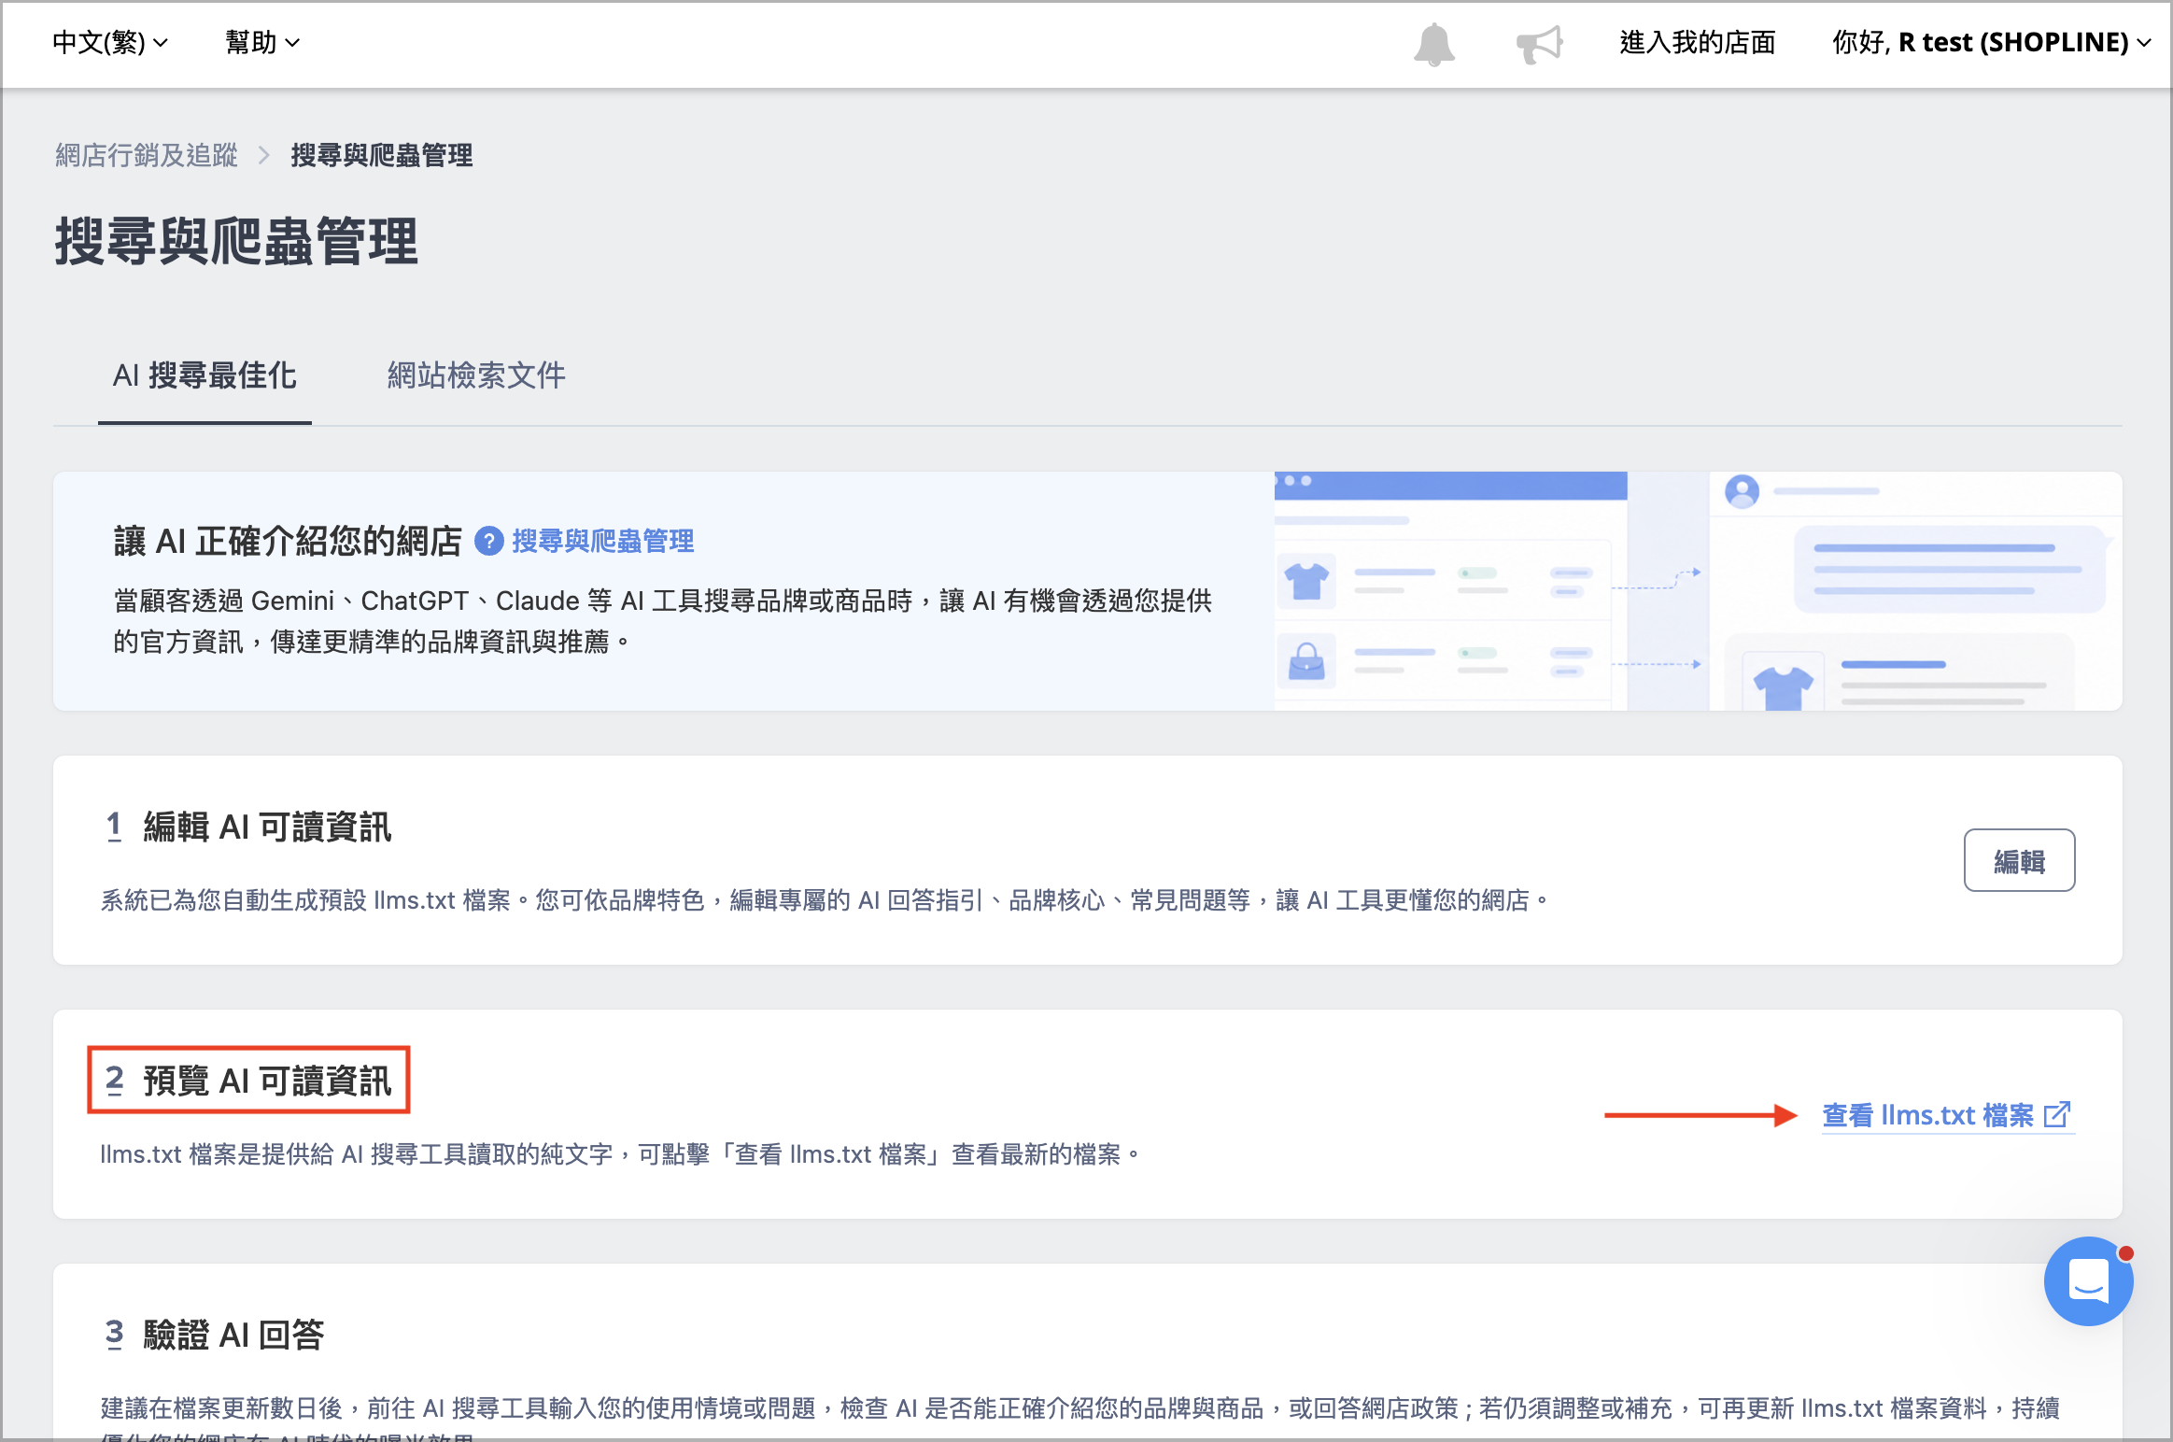The image size is (2173, 1442).
Task: Click the 編輯 AI 可讀資訊 heading
Action: coord(267,827)
